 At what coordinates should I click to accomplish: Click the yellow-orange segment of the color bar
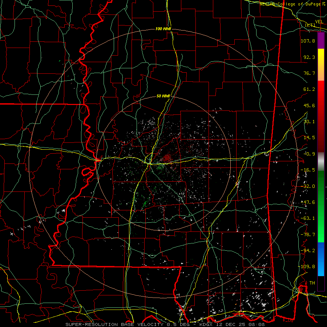coord(321,65)
